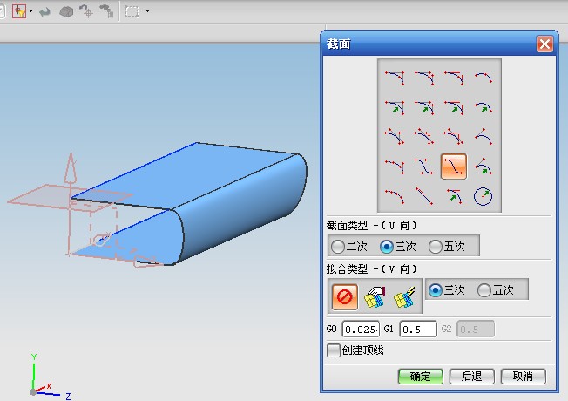Select the fillet-hilite section type

point(454,137)
